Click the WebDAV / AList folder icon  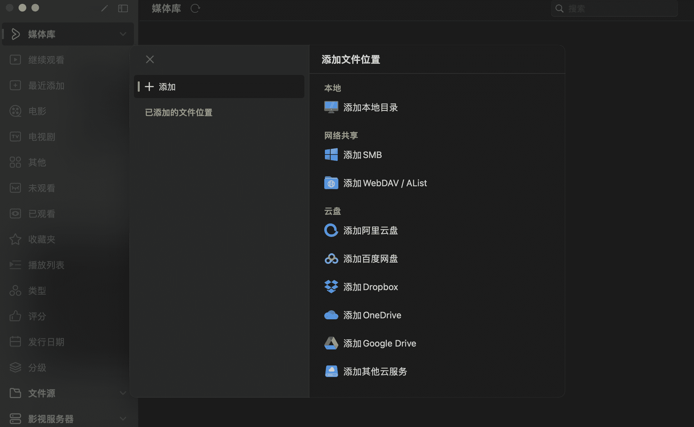(x=331, y=183)
